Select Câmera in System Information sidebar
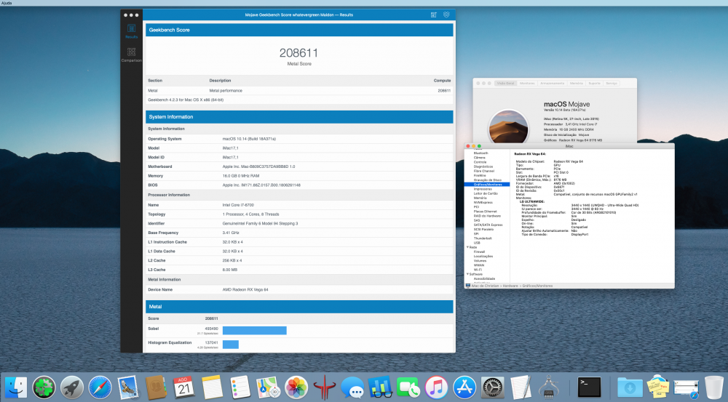The height and width of the screenshot is (402, 728). [480, 158]
